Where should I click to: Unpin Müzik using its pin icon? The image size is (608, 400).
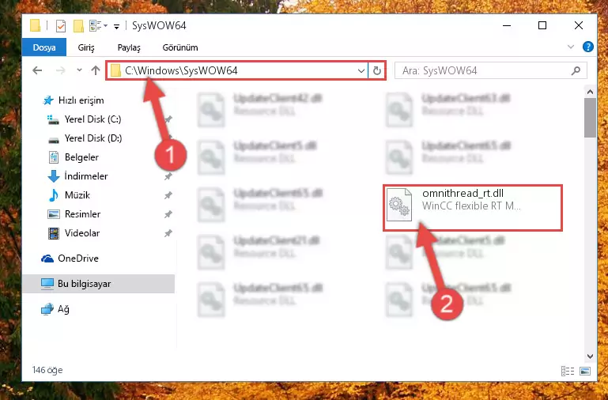point(168,195)
